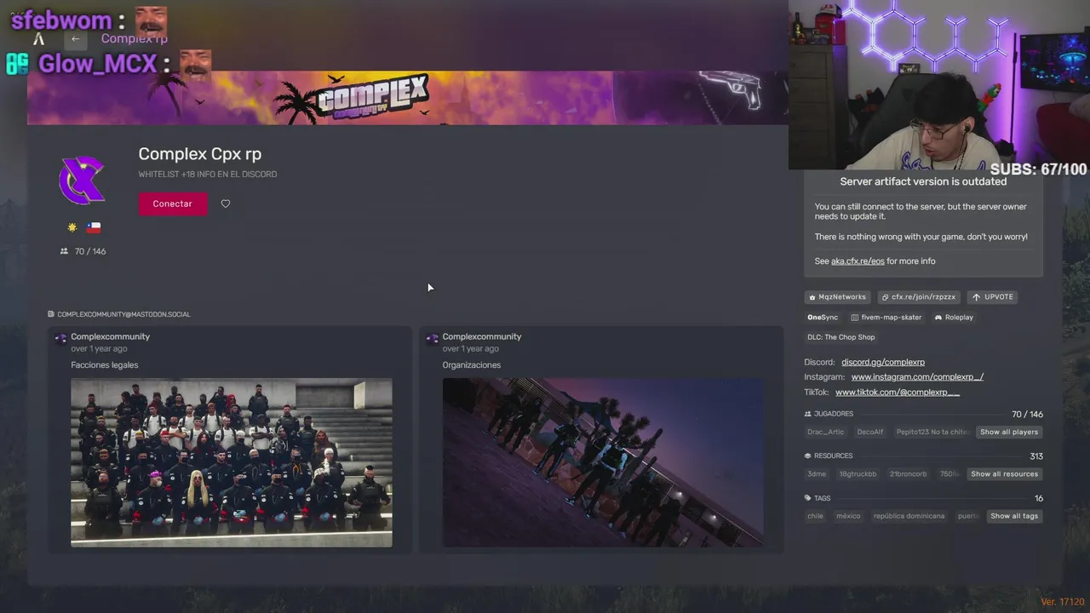Click the Ver. 17120 version label
This screenshot has height=613, width=1090.
click(x=1061, y=602)
